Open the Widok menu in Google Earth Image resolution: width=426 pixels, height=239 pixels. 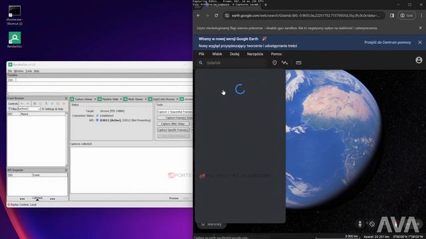[217, 54]
